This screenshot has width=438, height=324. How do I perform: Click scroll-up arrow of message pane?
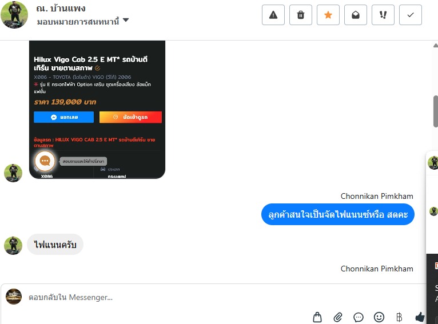436,46
